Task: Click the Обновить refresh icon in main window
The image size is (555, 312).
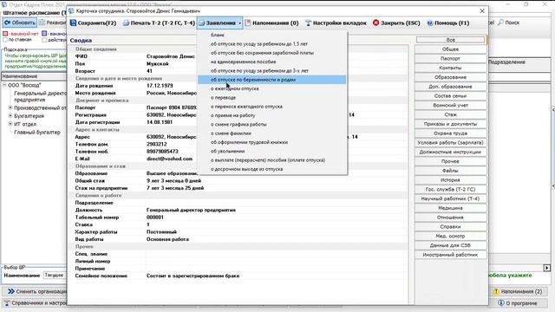Action: tap(8, 23)
